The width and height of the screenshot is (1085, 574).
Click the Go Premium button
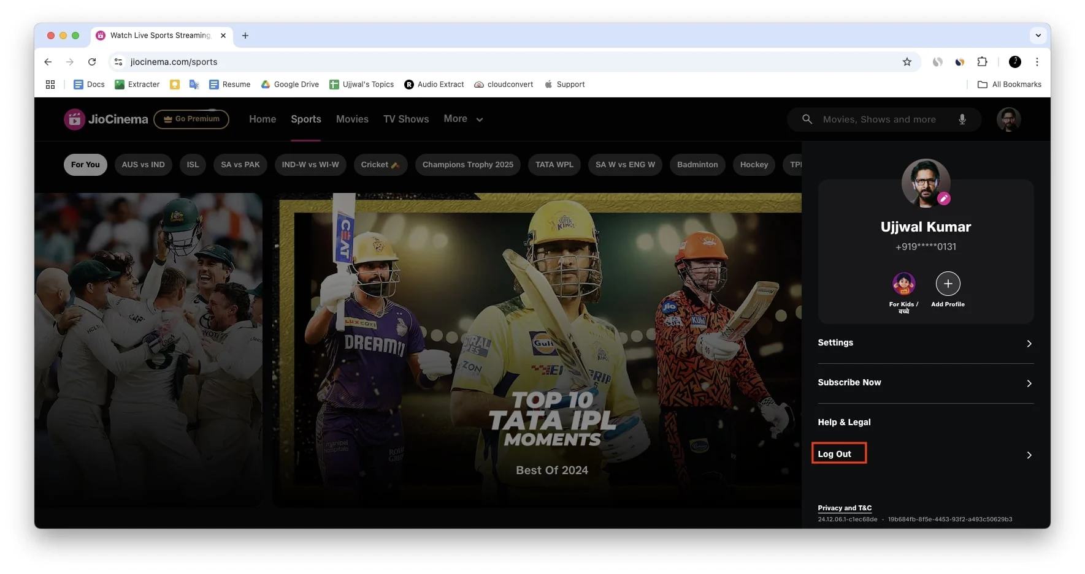[x=191, y=119]
